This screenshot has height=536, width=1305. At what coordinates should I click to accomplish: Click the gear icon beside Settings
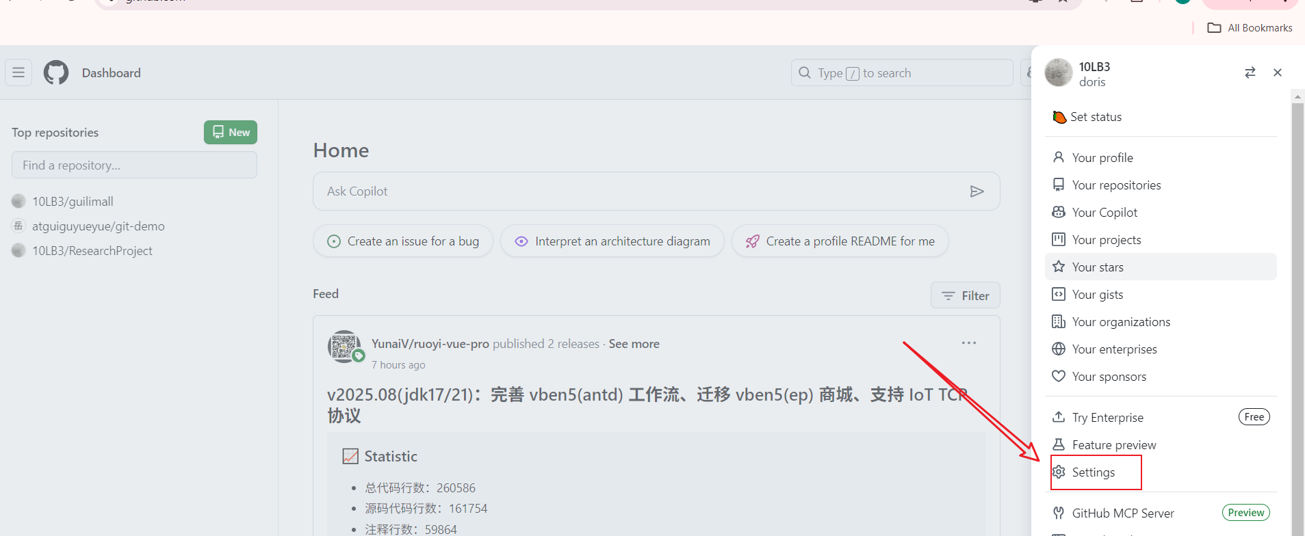pos(1059,472)
